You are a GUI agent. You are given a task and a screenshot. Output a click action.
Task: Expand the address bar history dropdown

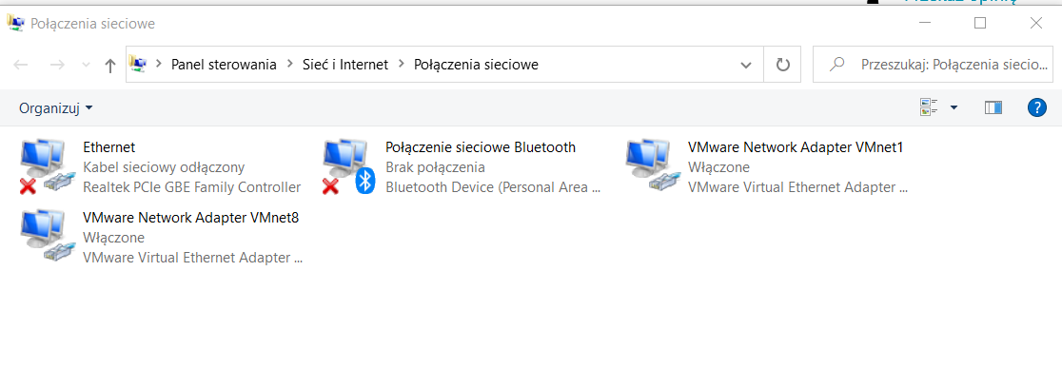[746, 65]
